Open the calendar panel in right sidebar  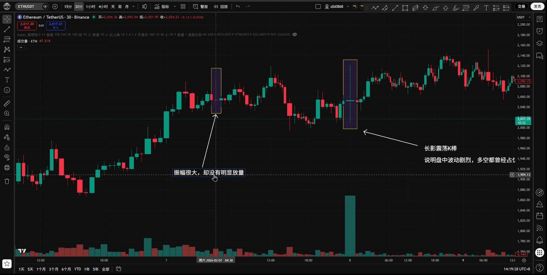(x=539, y=216)
